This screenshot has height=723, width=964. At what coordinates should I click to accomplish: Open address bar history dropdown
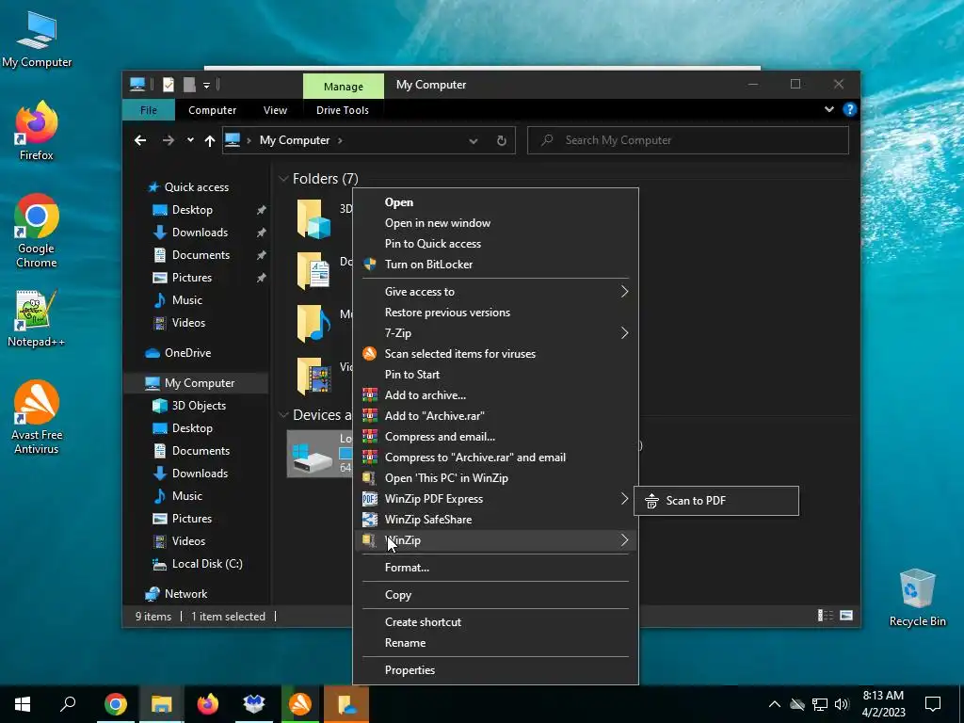[x=473, y=141]
